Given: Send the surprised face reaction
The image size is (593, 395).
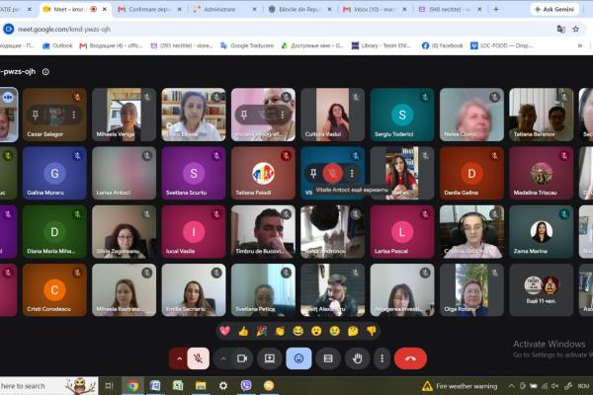Looking at the screenshot, I should pos(316,331).
